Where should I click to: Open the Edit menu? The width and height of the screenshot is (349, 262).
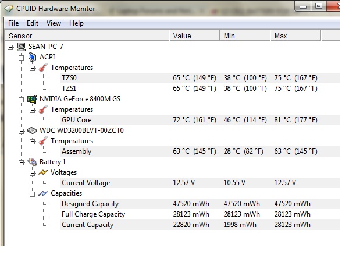click(33, 23)
